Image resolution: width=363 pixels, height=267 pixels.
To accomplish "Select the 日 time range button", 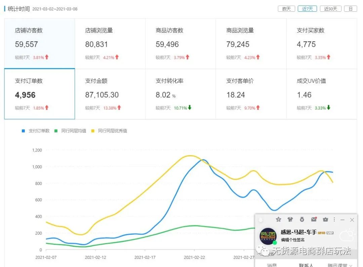I will point(351,9).
